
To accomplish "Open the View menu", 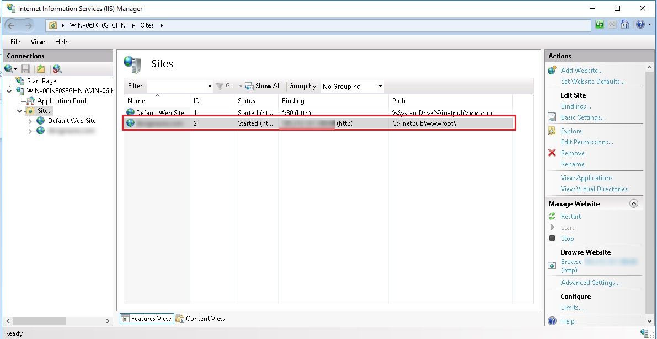I will [37, 41].
